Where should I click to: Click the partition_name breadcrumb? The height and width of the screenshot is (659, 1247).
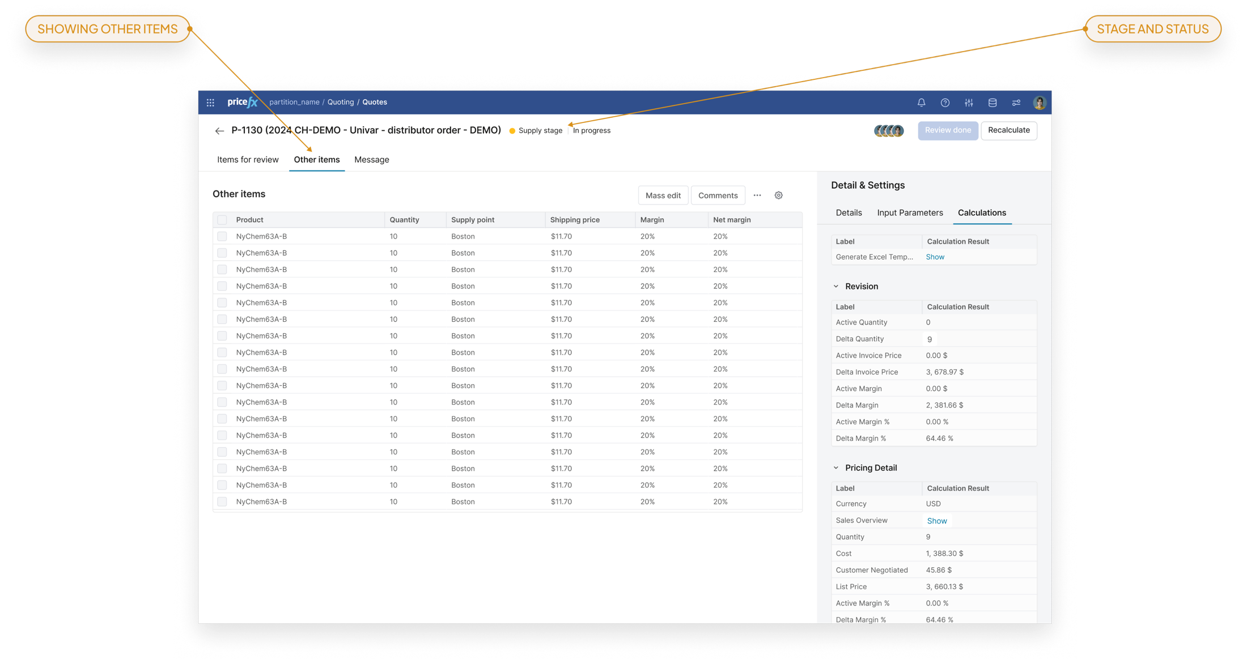click(x=294, y=103)
